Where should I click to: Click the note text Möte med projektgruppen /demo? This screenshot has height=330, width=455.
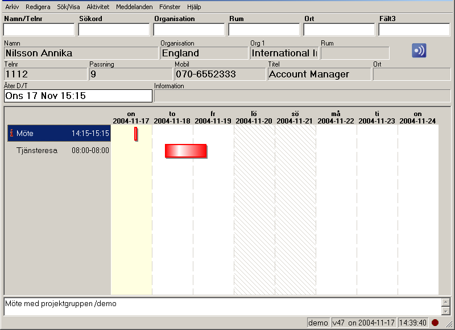point(61,304)
